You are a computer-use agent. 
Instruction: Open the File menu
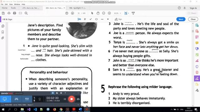click(2, 4)
